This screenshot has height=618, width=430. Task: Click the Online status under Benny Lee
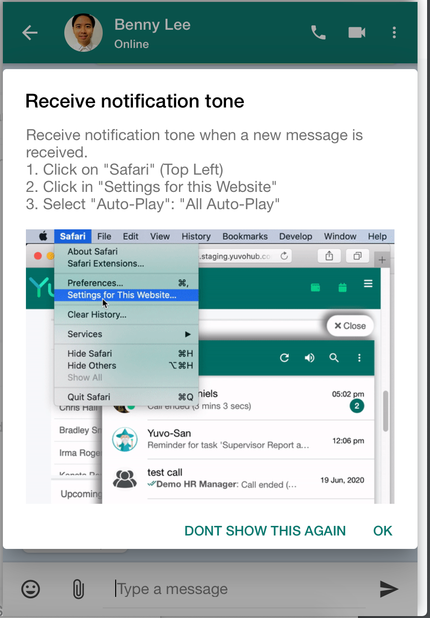[x=131, y=44]
